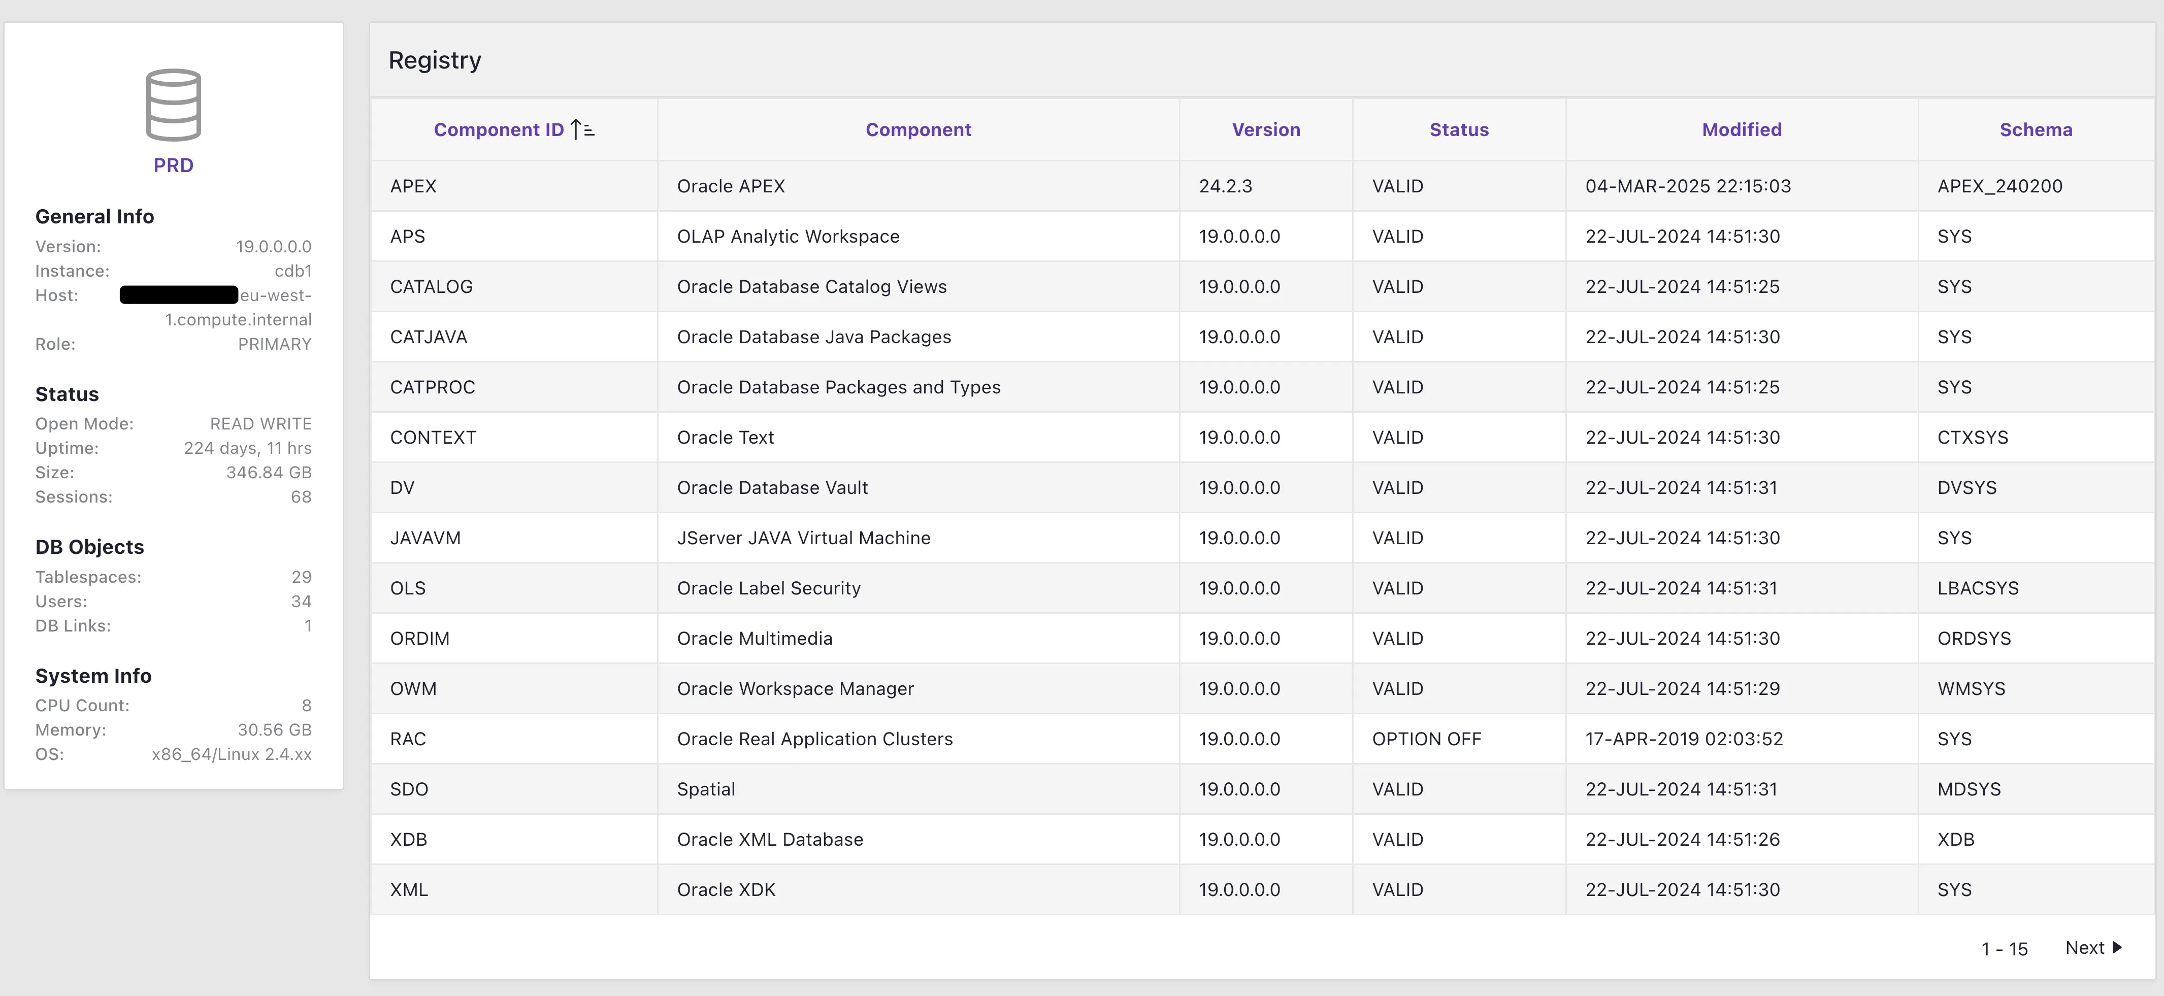Click the Oracle XML Database cell
This screenshot has width=2164, height=996.
pyautogui.click(x=918, y=839)
